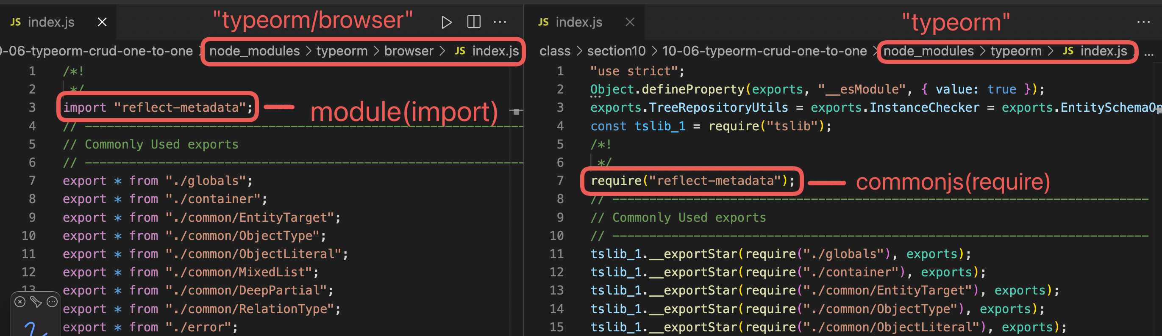Click export * from "./globals" line

pyautogui.click(x=157, y=181)
